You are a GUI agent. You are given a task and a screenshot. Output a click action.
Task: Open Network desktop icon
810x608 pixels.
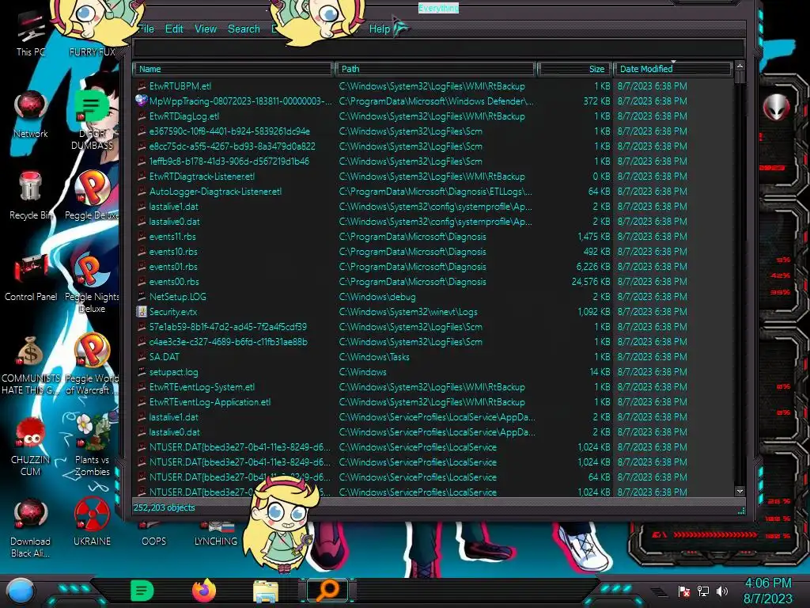click(31, 115)
